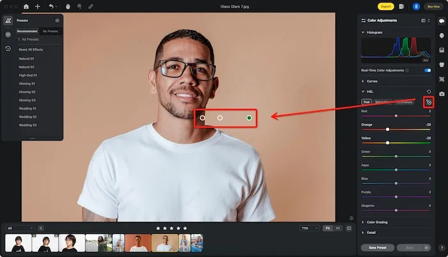Switch zoom to 1:1
The height and width of the screenshot is (257, 448).
(338, 228)
